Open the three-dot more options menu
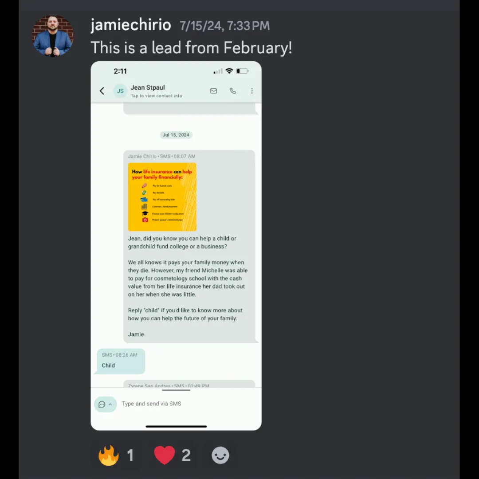The height and width of the screenshot is (479, 479). (x=252, y=91)
